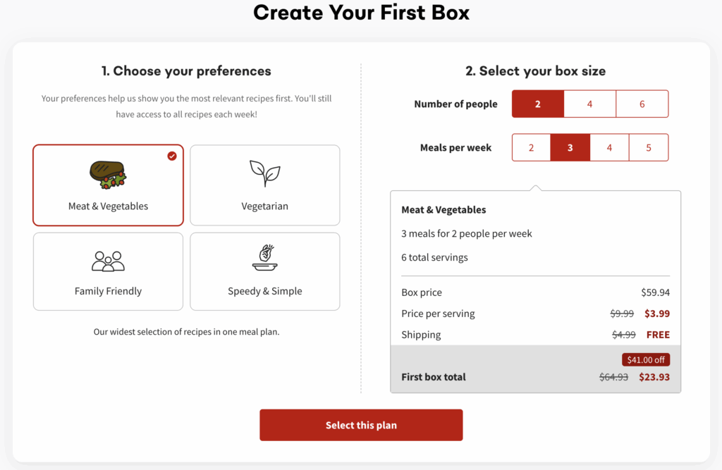
Task: Choose the Family Friendly preference card
Action: [x=108, y=271]
